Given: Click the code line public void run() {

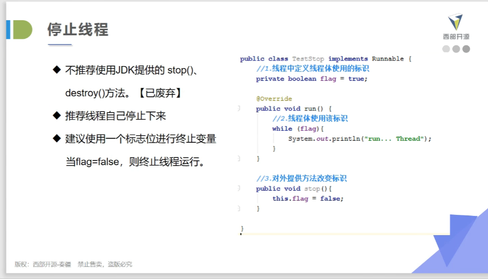Looking at the screenshot, I should pos(294,108).
